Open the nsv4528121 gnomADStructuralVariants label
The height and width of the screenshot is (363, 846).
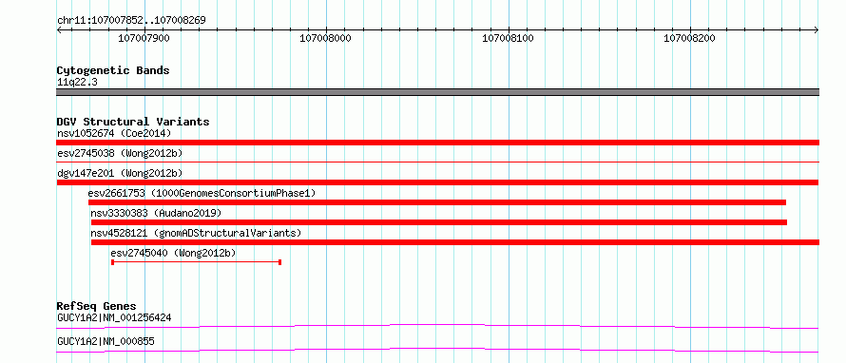point(196,233)
